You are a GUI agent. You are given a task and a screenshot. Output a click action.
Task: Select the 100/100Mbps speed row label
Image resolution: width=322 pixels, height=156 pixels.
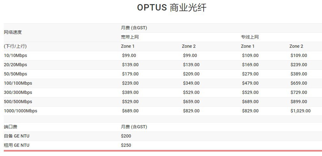coord(18,83)
